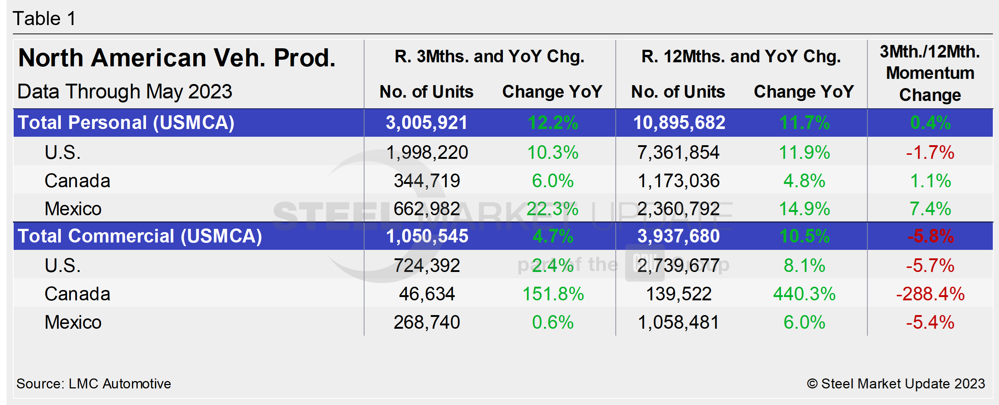Click the Total Personal (USMCA) row label

pos(126,122)
